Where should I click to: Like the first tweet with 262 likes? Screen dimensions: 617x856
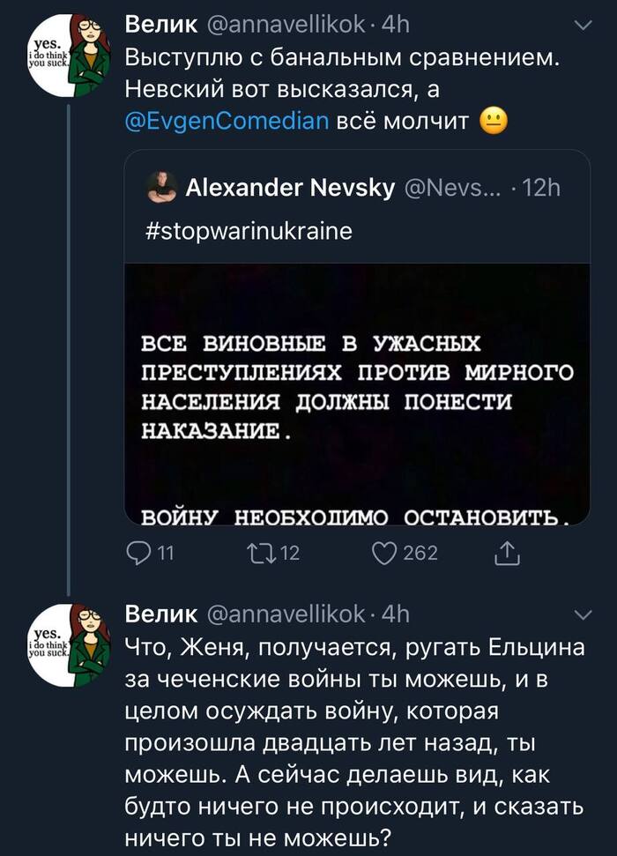pos(383,553)
